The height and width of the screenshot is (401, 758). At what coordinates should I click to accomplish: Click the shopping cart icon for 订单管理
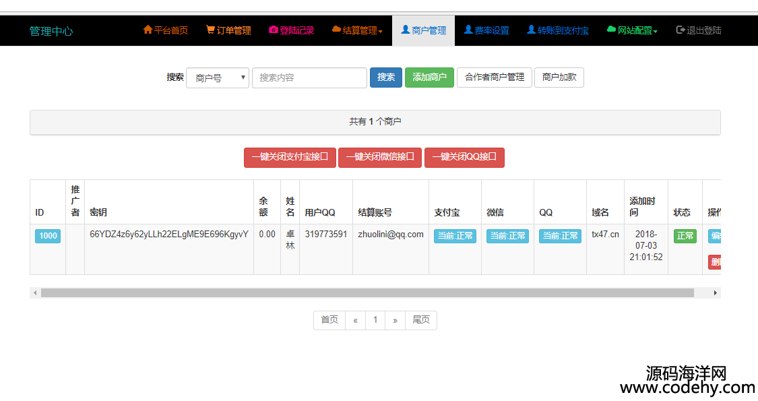210,30
